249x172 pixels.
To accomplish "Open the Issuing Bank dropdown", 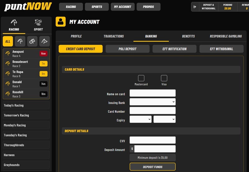I will 153,102.
